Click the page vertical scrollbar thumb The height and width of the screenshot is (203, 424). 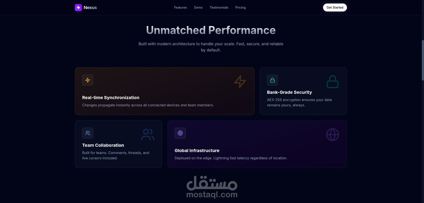423,60
